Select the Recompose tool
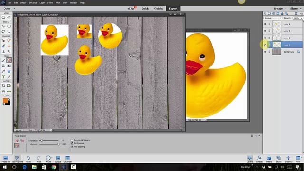Screen dimensions: 304x171 pos(9,85)
